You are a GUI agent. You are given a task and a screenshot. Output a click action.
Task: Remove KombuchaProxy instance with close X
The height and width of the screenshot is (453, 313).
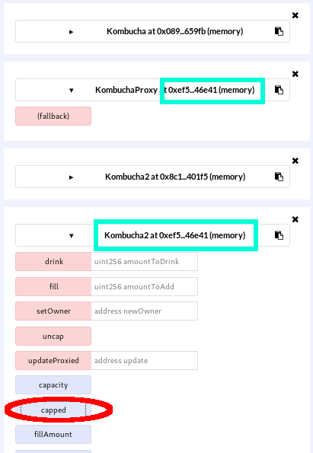pyautogui.click(x=295, y=74)
